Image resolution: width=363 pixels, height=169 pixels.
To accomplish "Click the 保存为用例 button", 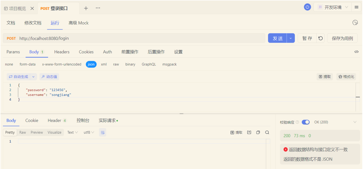I will (342, 38).
